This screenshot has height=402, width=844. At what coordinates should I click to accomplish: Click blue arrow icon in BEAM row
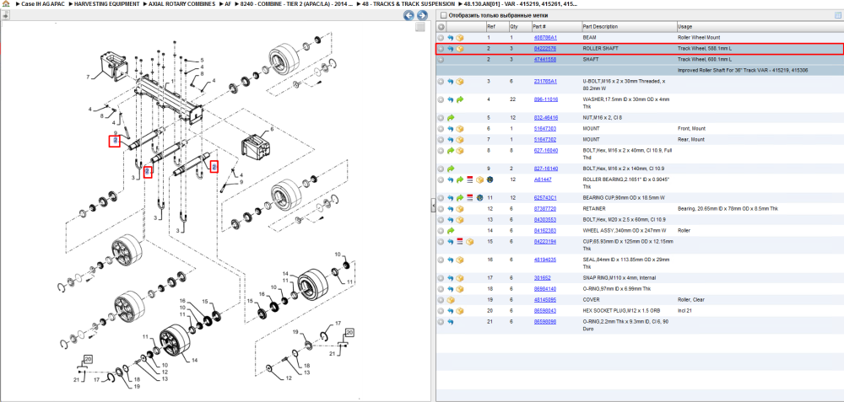pyautogui.click(x=451, y=38)
